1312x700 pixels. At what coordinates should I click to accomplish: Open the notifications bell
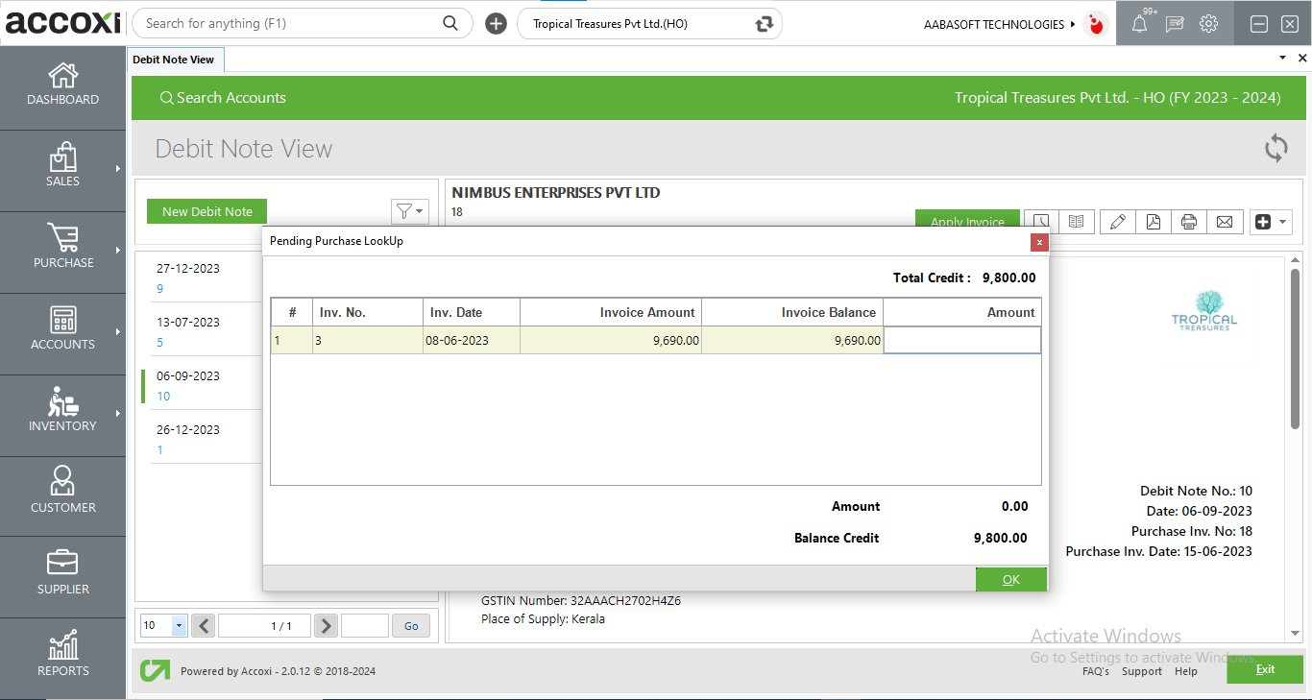click(1139, 23)
